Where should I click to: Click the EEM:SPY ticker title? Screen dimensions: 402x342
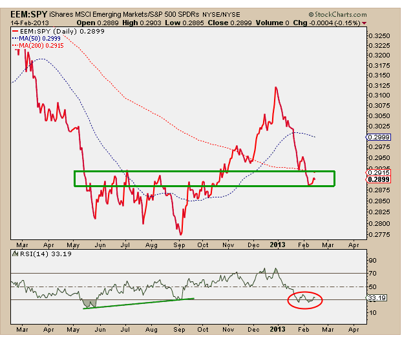pyautogui.click(x=28, y=14)
